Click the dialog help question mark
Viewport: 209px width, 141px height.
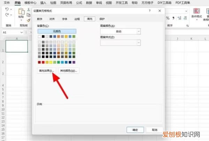[150, 11]
